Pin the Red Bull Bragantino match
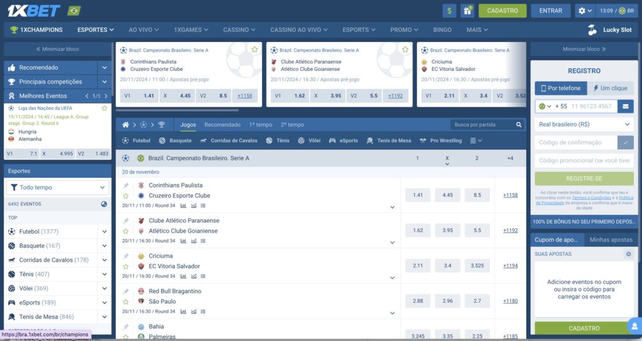 125,291
